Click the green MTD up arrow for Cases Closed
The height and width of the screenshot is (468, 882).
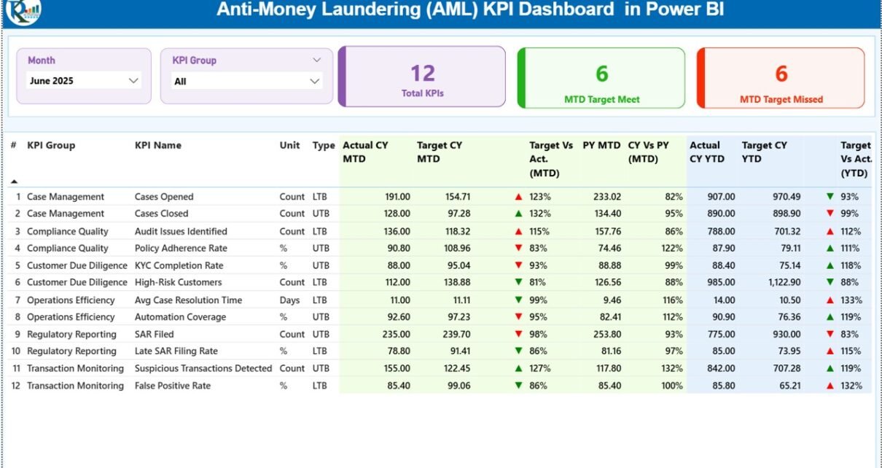(x=518, y=214)
